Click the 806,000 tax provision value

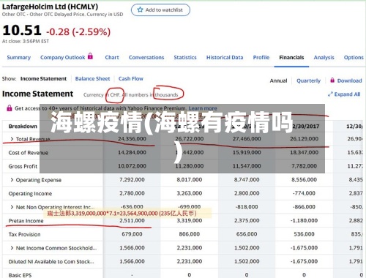pos(190,234)
